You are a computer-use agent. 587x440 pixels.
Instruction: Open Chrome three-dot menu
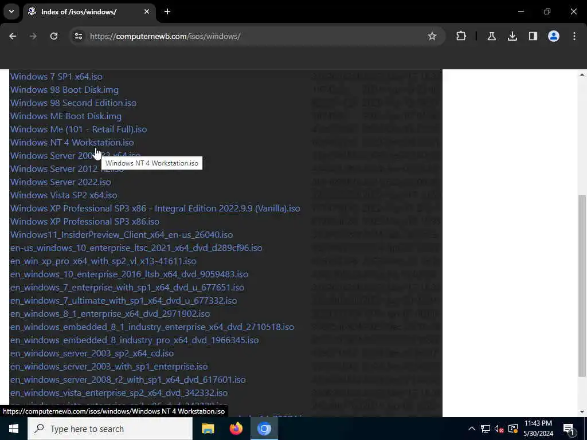[x=574, y=36]
